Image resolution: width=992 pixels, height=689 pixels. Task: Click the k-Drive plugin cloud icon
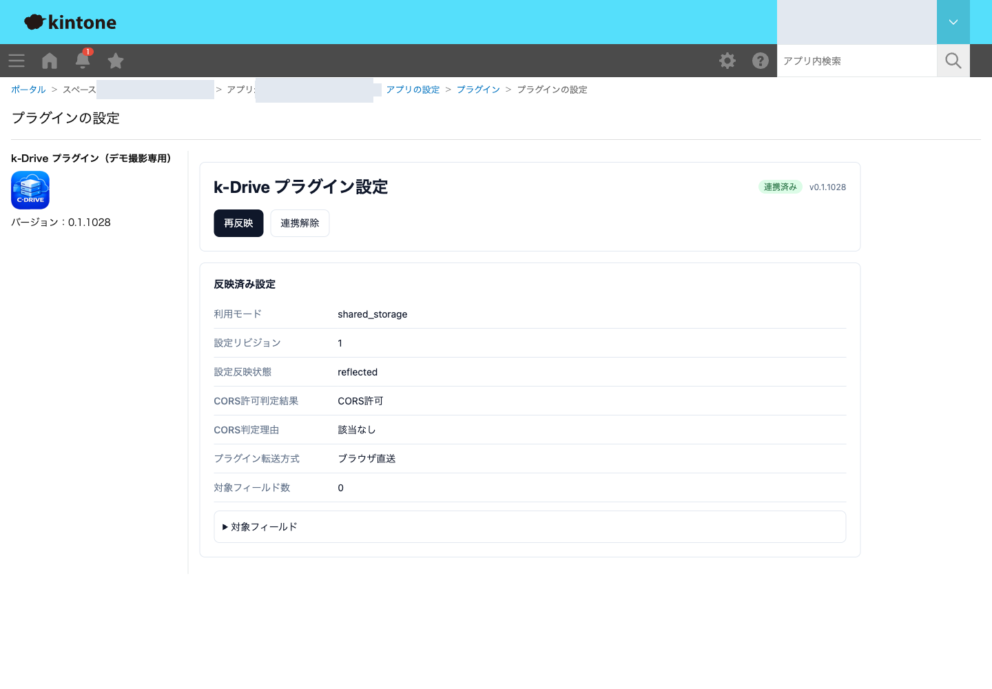pos(30,190)
